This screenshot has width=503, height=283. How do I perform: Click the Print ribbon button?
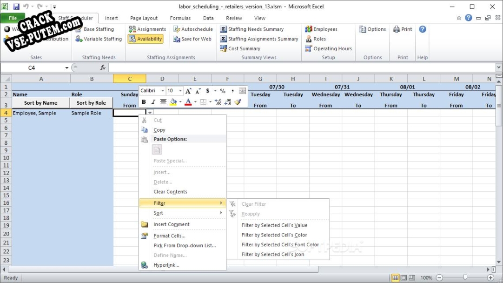402,29
